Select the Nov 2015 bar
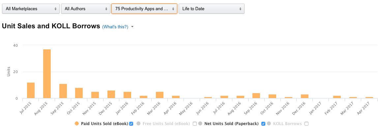The height and width of the screenshot is (129, 378). tap(95, 95)
